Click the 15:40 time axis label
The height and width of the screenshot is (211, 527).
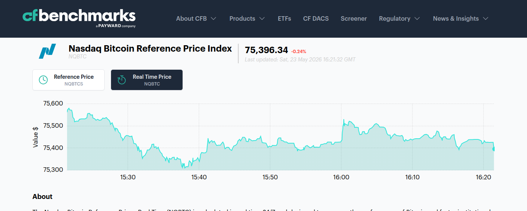[x=199, y=177]
